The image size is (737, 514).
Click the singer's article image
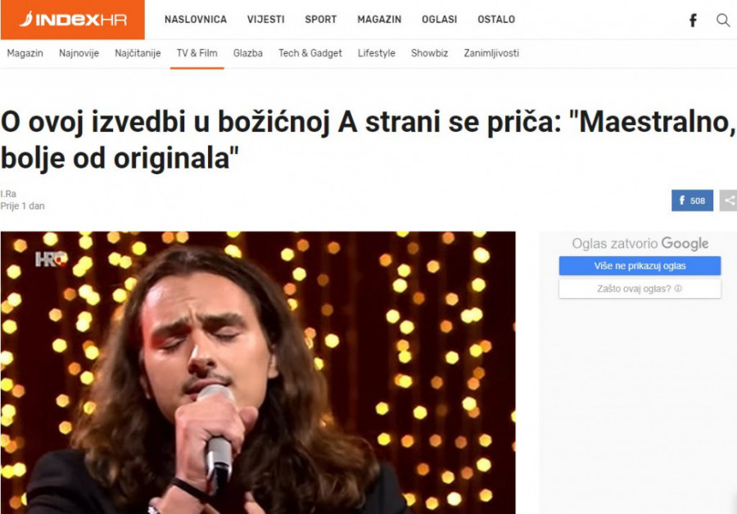pyautogui.click(x=258, y=372)
